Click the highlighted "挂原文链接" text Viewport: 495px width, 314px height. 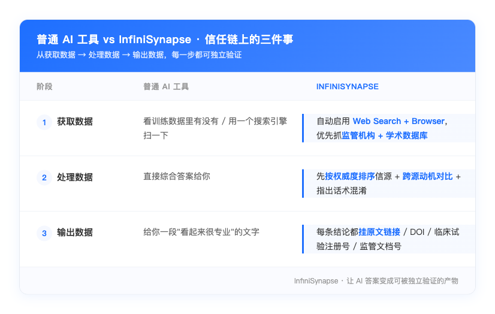379,232
